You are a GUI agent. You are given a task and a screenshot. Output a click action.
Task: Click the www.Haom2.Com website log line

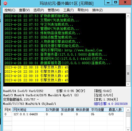click(53, 50)
